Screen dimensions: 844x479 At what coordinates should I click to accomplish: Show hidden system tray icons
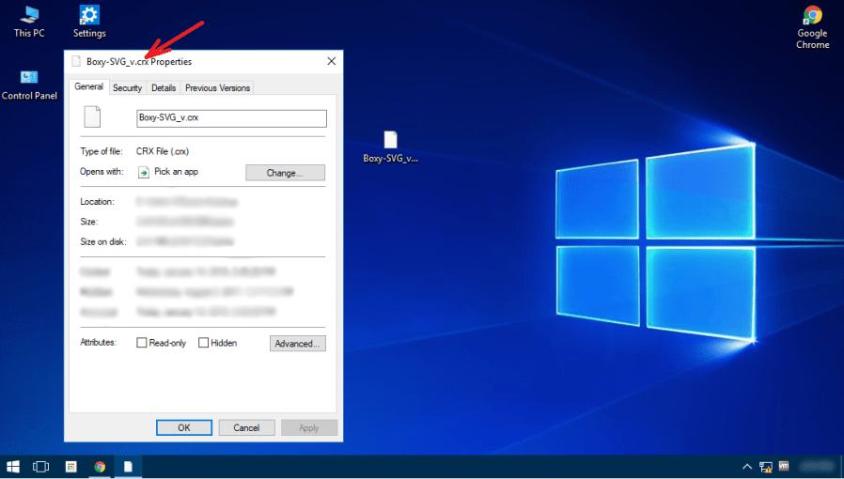(x=747, y=466)
